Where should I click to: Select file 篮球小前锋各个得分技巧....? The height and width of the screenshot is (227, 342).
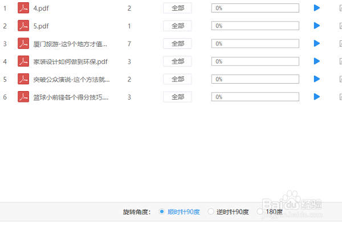(x=71, y=97)
